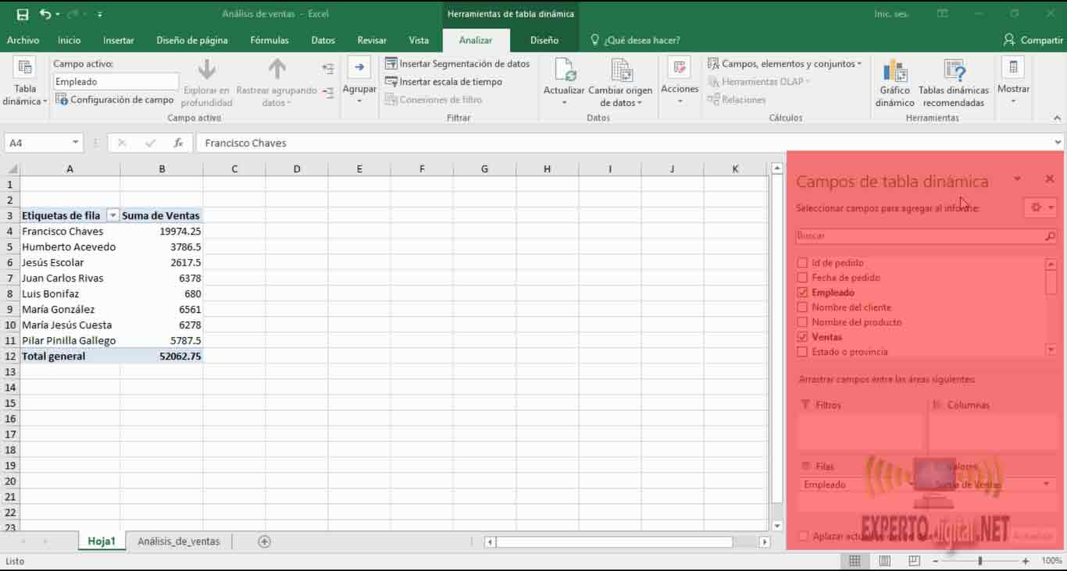The width and height of the screenshot is (1067, 571).
Task: Open the Fórmulas ribbon tab
Action: 269,40
